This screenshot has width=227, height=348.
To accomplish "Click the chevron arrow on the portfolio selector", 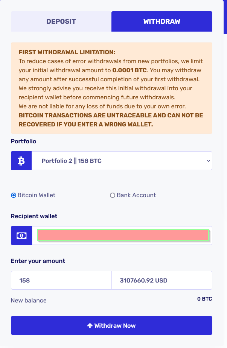I will click(208, 161).
